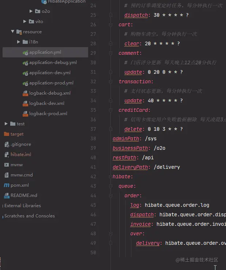Click the hibate.iml module file icon
226x270 pixels.
[7, 155]
